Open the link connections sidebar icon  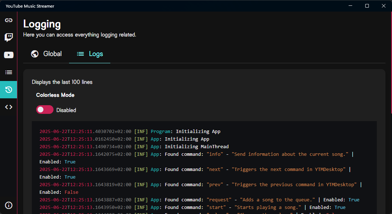click(x=9, y=20)
